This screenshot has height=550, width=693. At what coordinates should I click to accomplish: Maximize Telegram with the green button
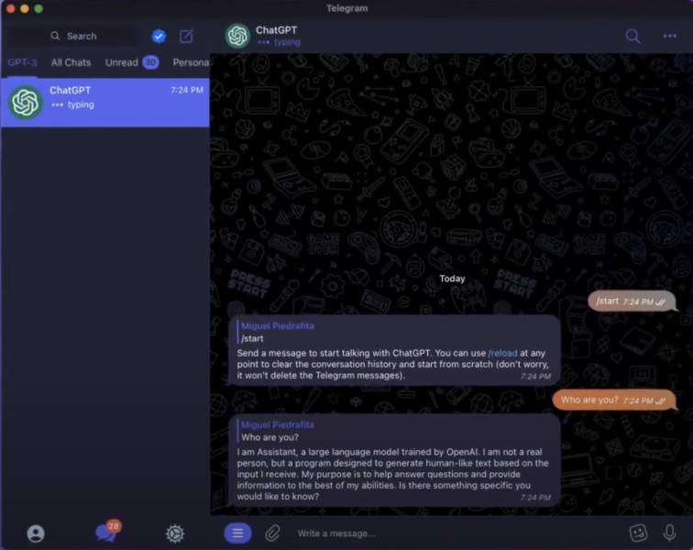click(38, 8)
